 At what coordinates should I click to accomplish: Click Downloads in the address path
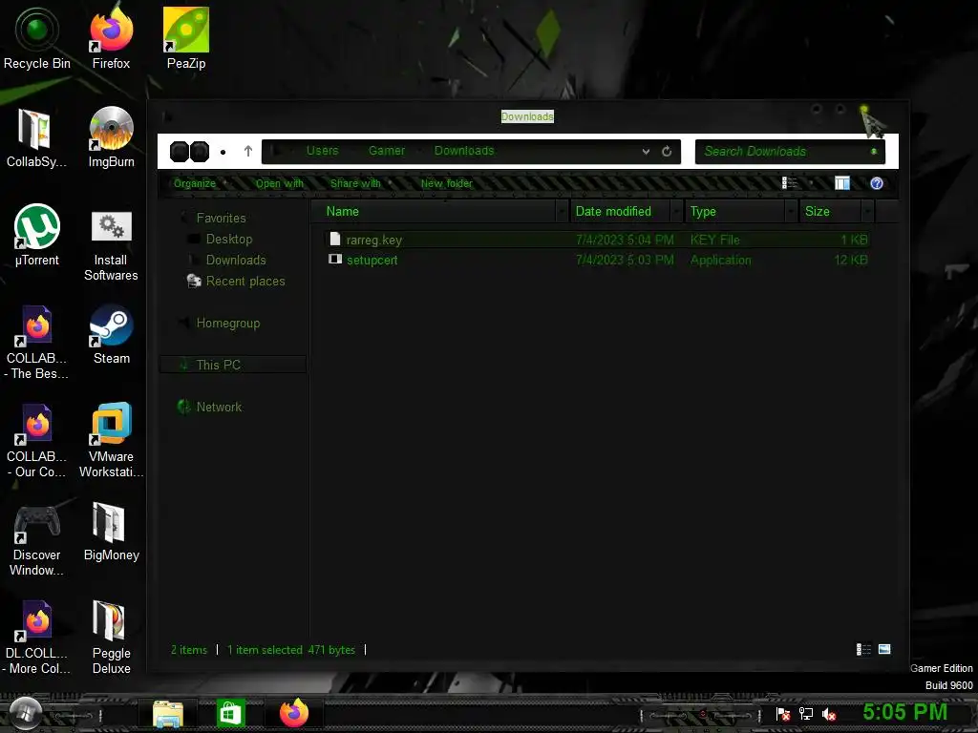click(464, 151)
